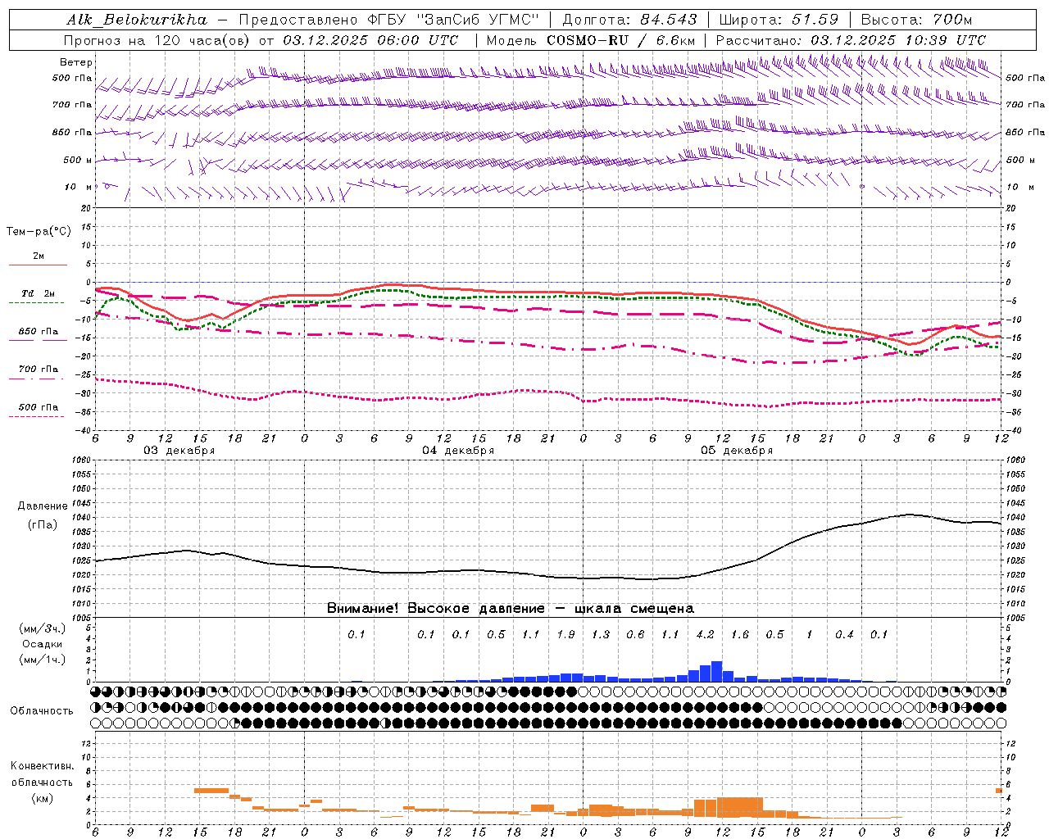Image resolution: width=1049 pixels, height=839 pixels.
Task: Click forecast start time 03.12.2025 06:00 UTC
Action: coord(370,40)
